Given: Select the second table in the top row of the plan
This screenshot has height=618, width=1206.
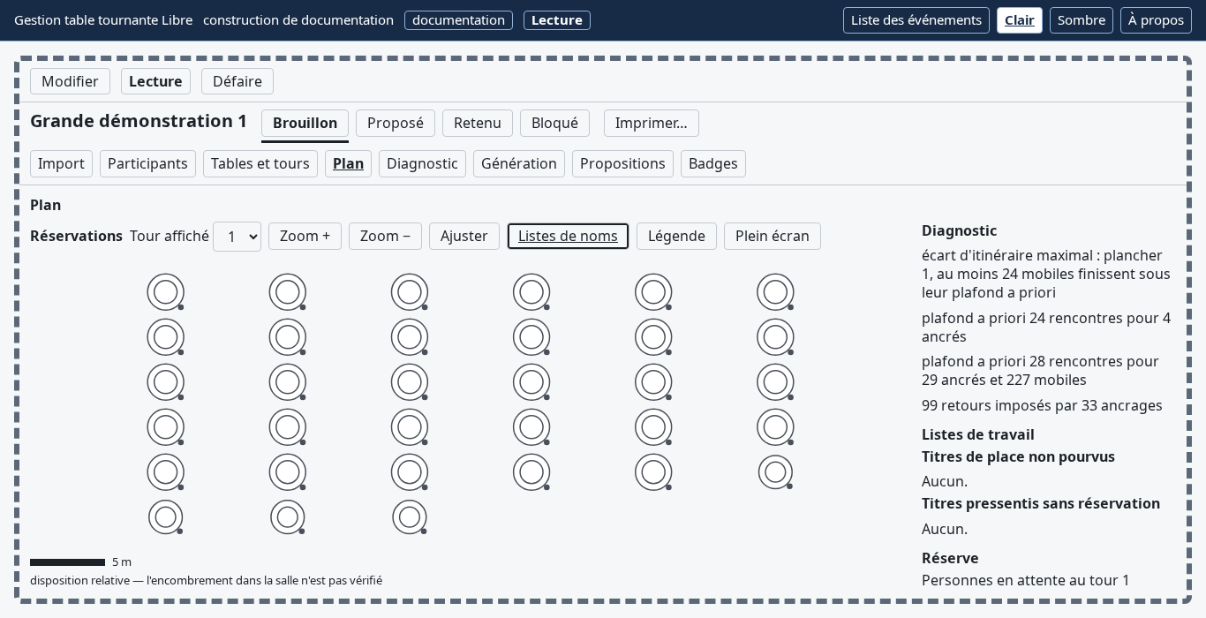Looking at the screenshot, I should [288, 292].
